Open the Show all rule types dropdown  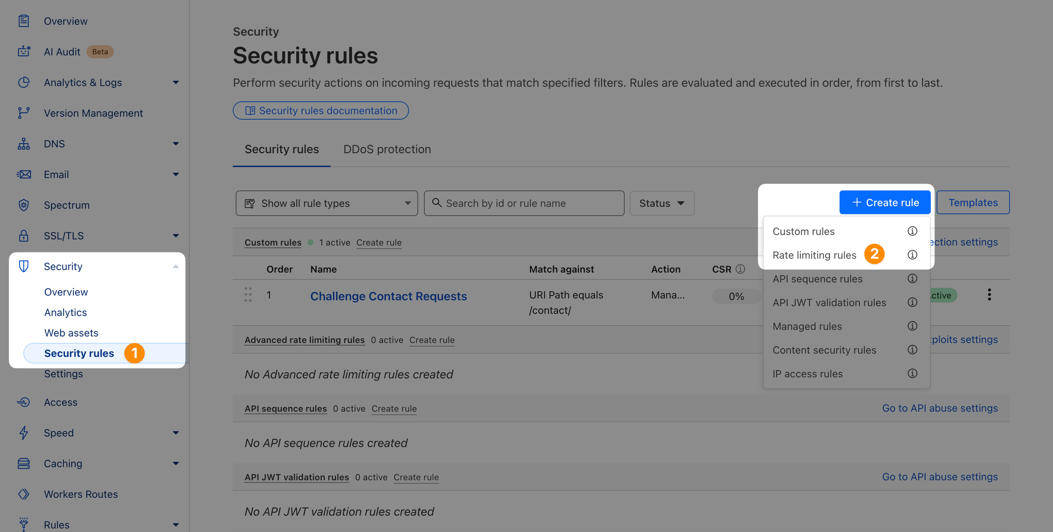pos(327,203)
